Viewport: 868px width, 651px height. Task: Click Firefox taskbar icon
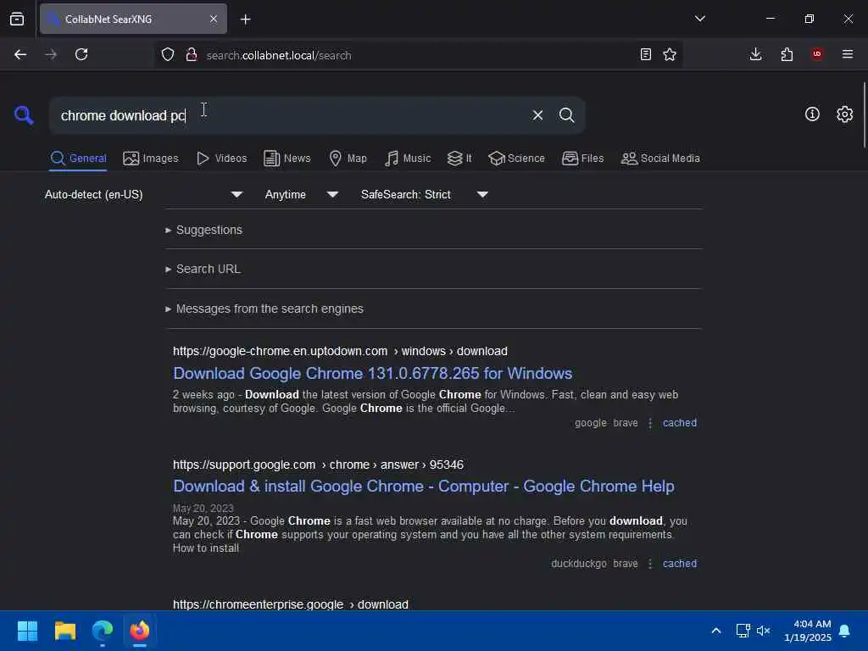click(x=140, y=631)
